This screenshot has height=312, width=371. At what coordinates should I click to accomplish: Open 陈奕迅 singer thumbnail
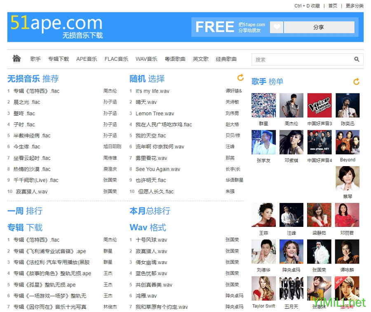pos(348,105)
